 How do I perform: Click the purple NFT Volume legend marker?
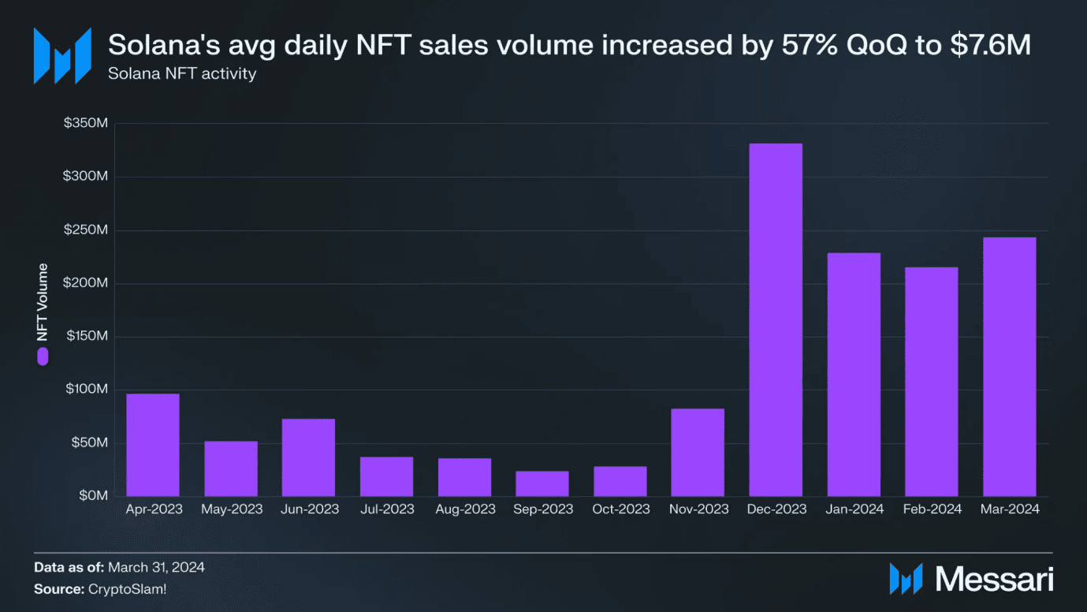[x=43, y=356]
